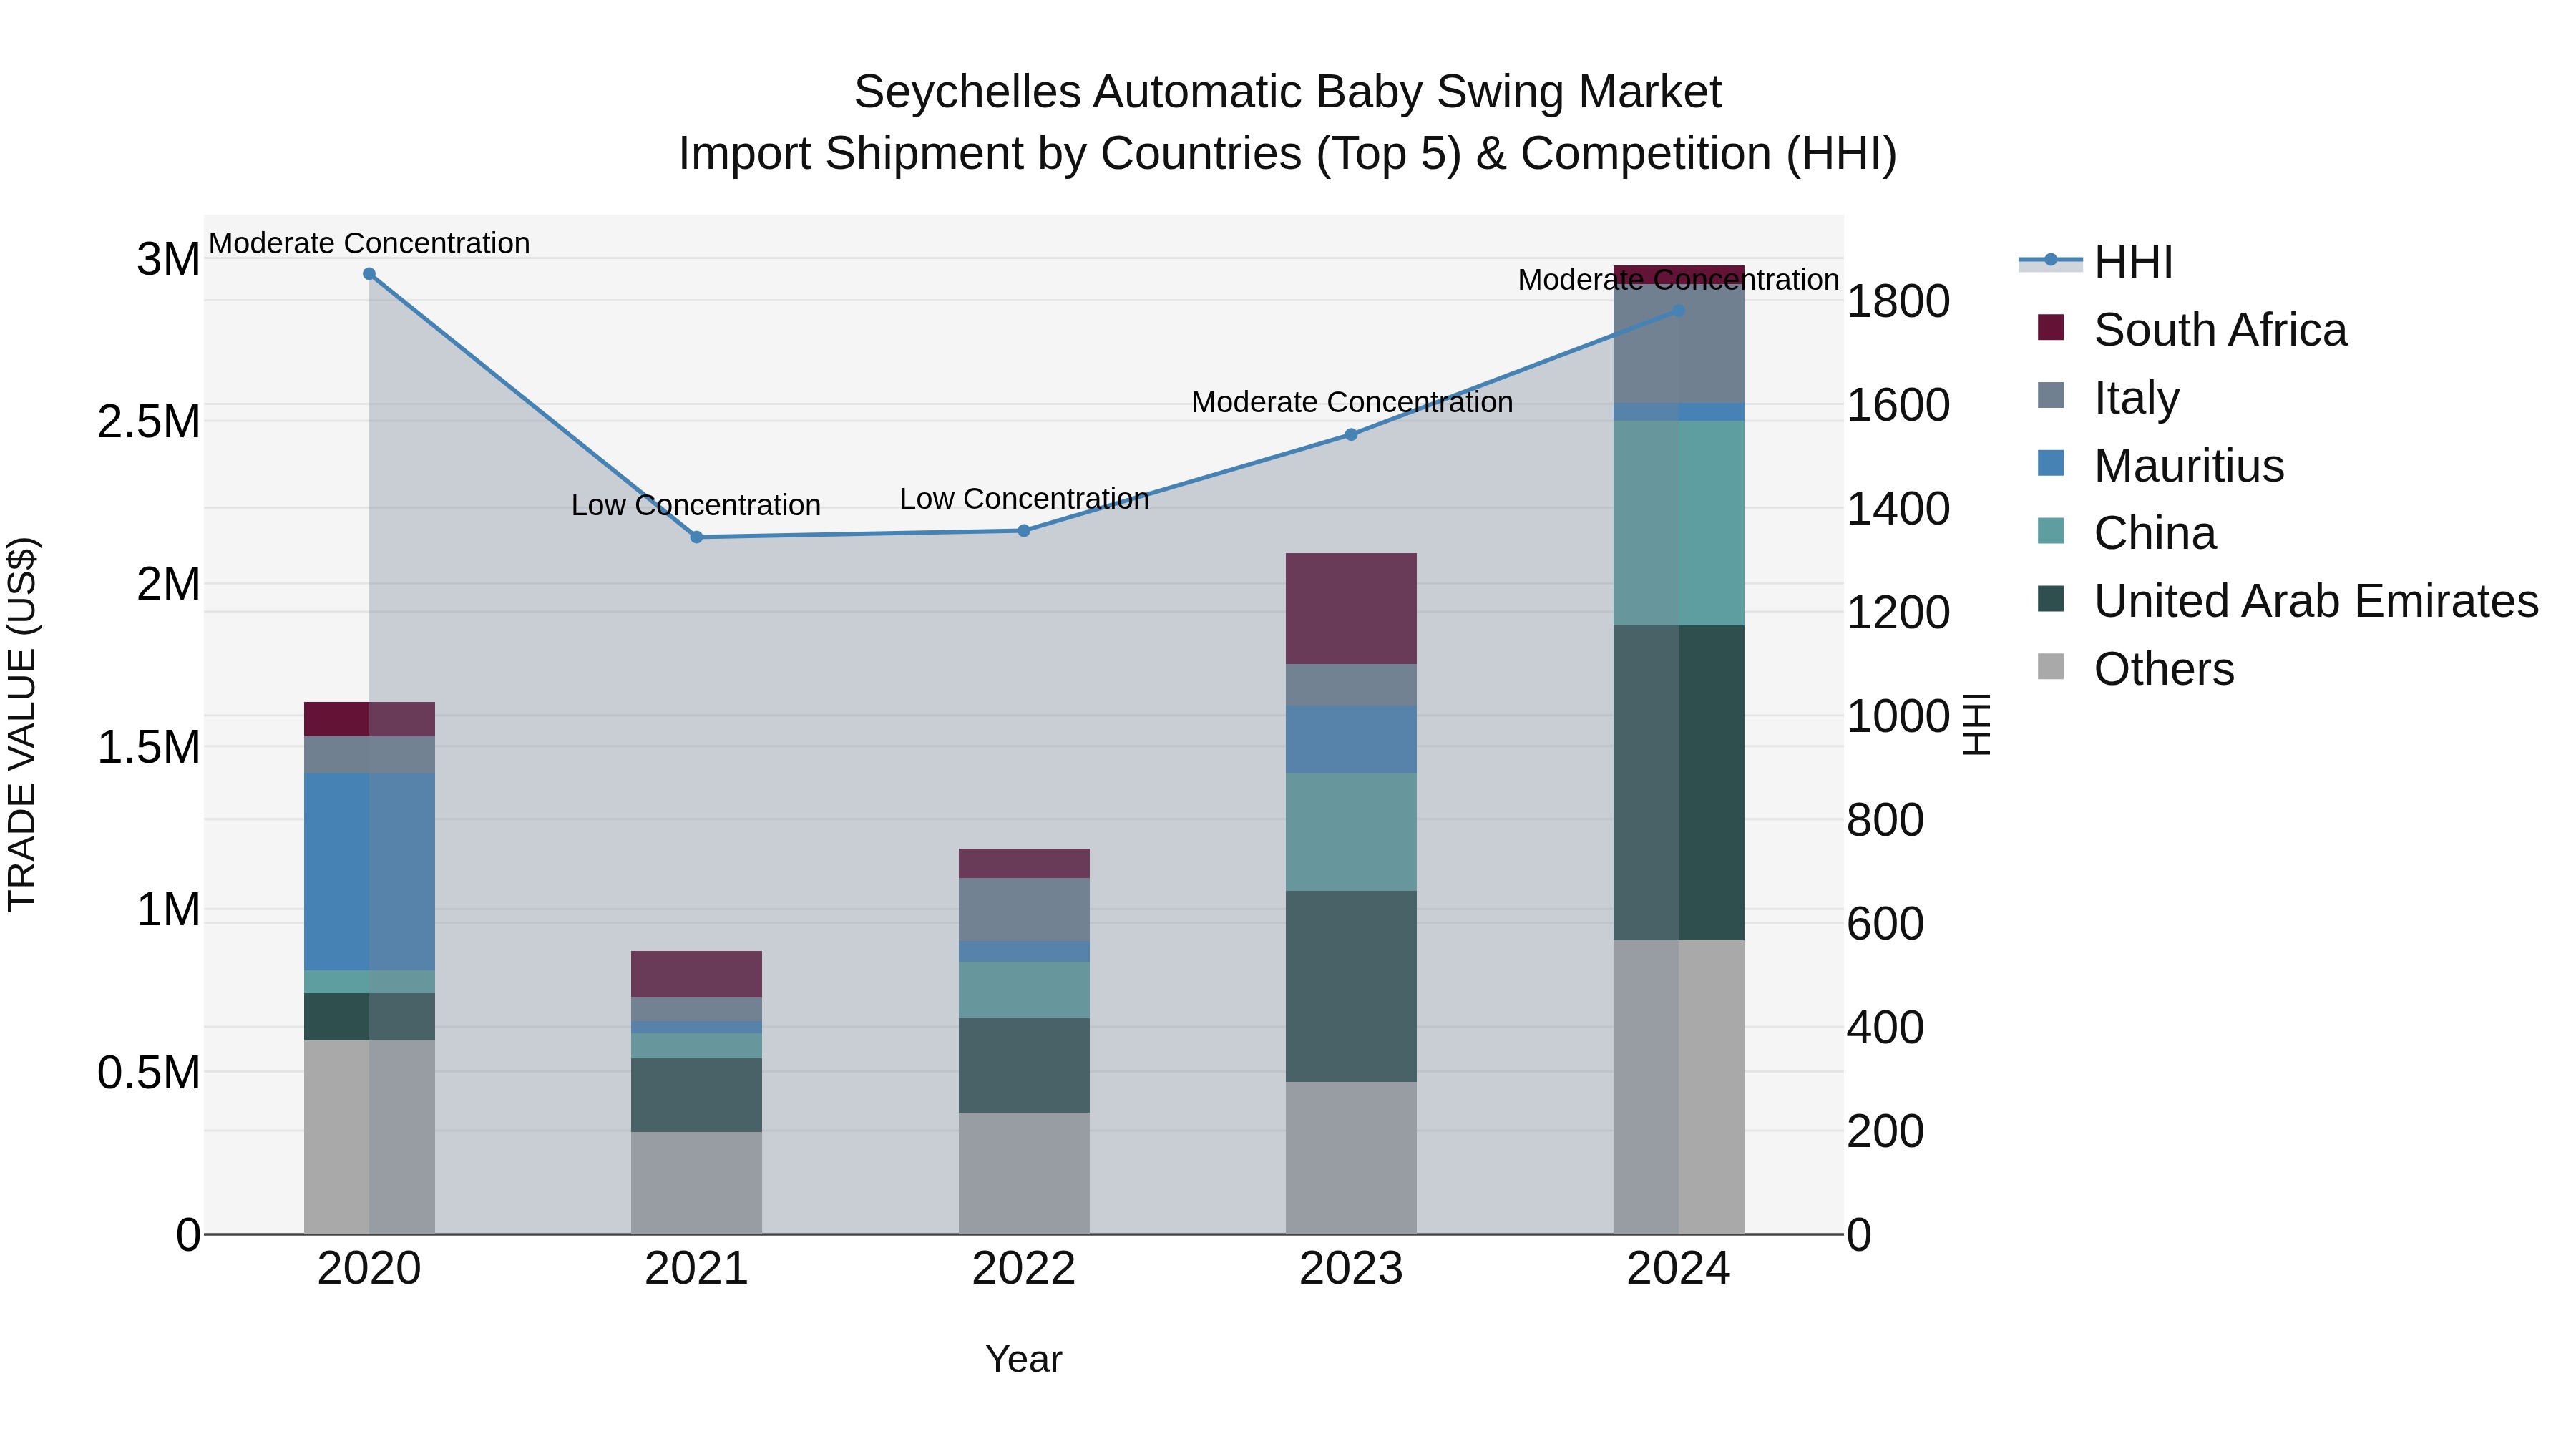Image resolution: width=2576 pixels, height=1449 pixels.
Task: Click the 2022 HHI data point
Action: pos(1024,531)
